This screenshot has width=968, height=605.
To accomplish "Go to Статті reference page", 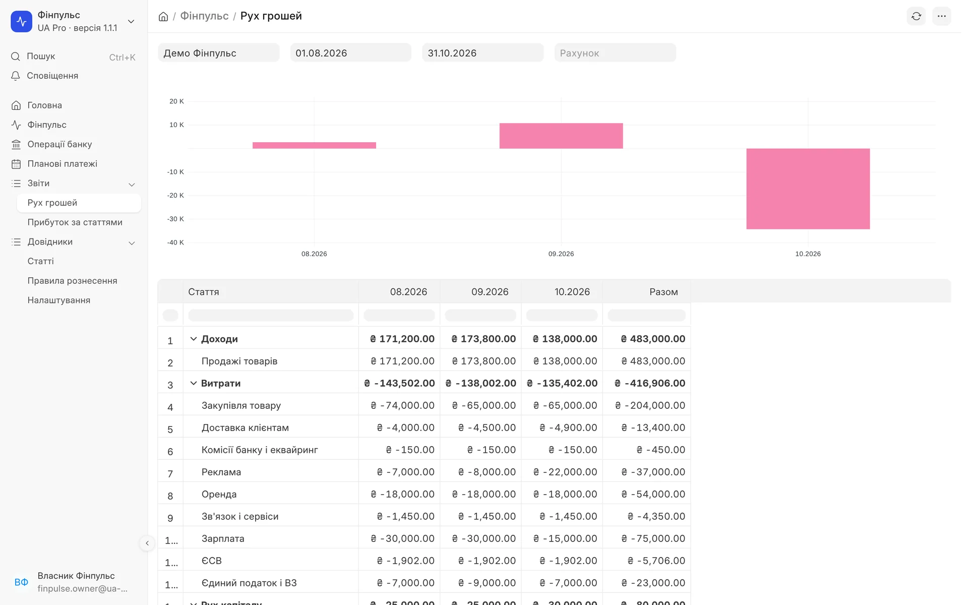I will click(40, 261).
